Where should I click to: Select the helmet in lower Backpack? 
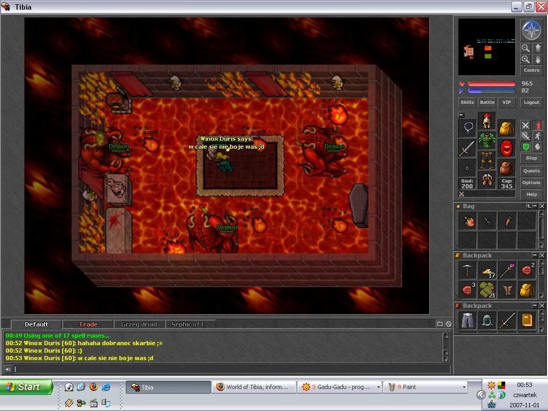tap(488, 321)
